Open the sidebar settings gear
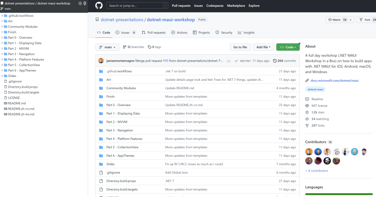376x197 pixels. point(80,3)
